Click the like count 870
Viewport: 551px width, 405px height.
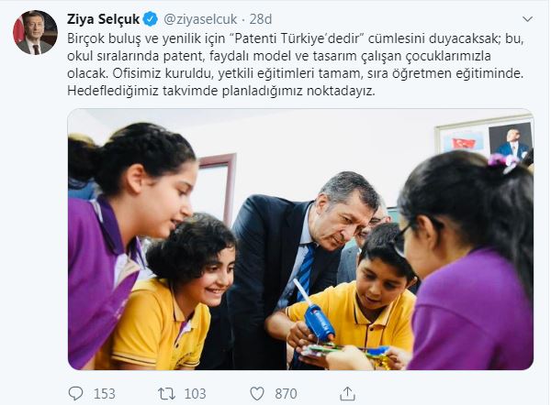pyautogui.click(x=286, y=394)
